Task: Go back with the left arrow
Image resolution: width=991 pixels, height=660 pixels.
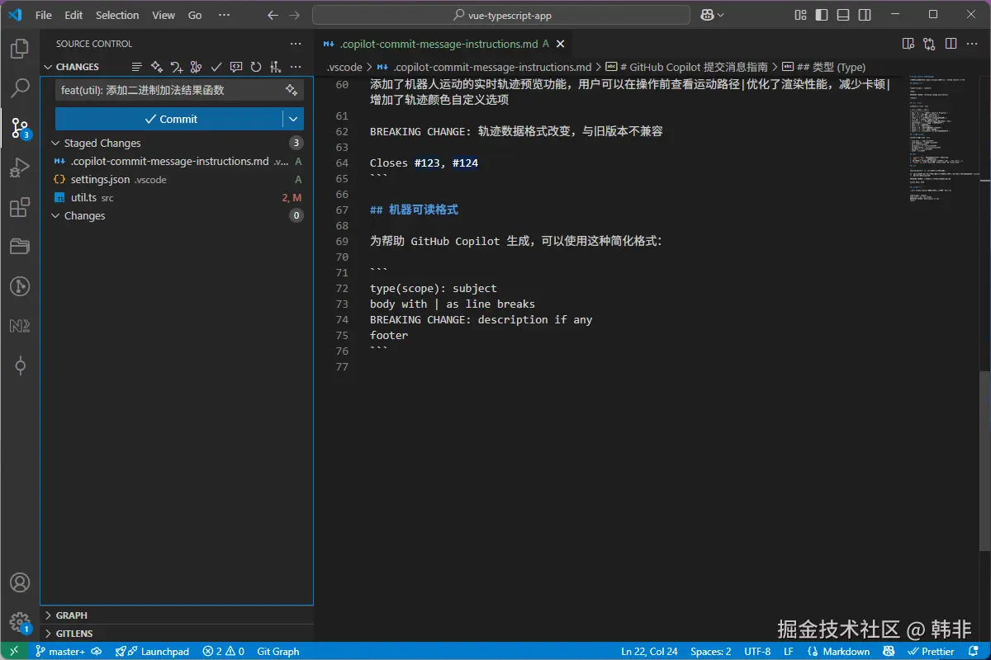Action: pos(273,15)
